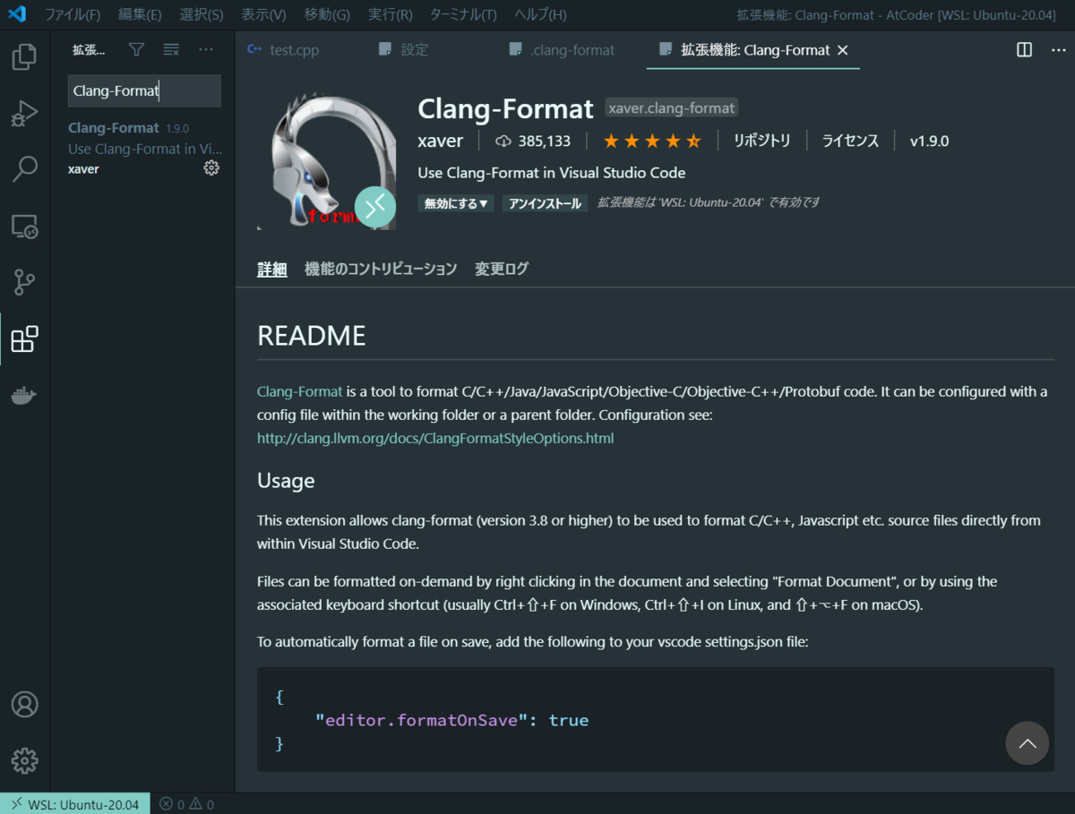Click the editor.formatOnSave code block
This screenshot has height=814, width=1075.
coord(656,719)
